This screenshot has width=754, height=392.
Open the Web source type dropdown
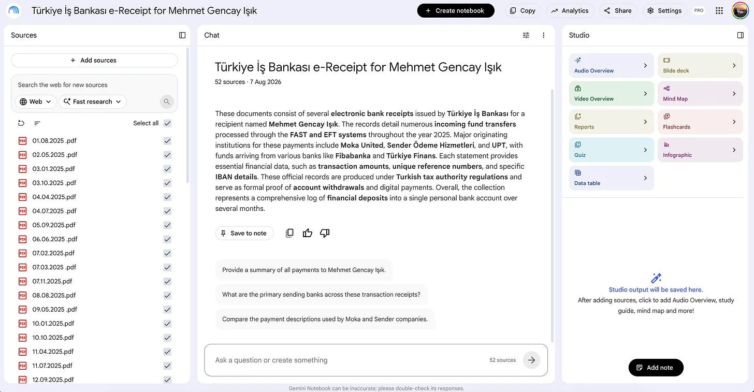point(36,101)
